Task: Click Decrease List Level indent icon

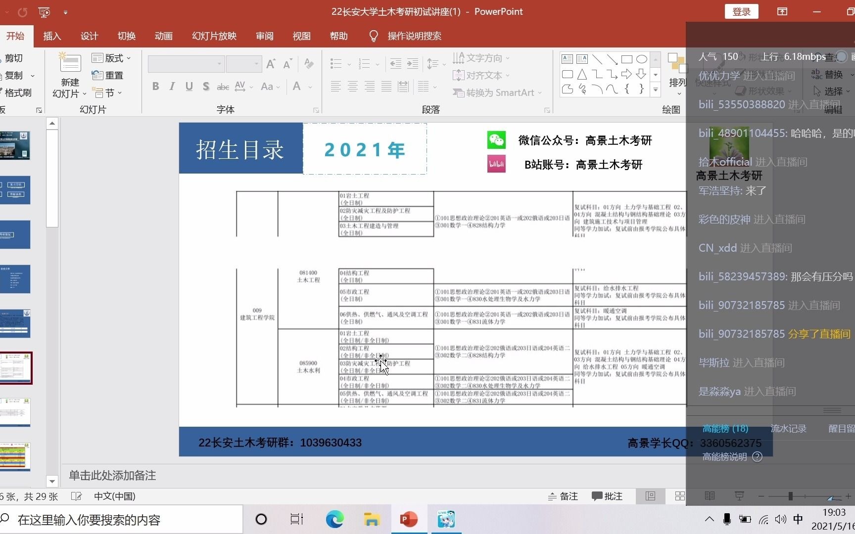Action: tap(395, 63)
